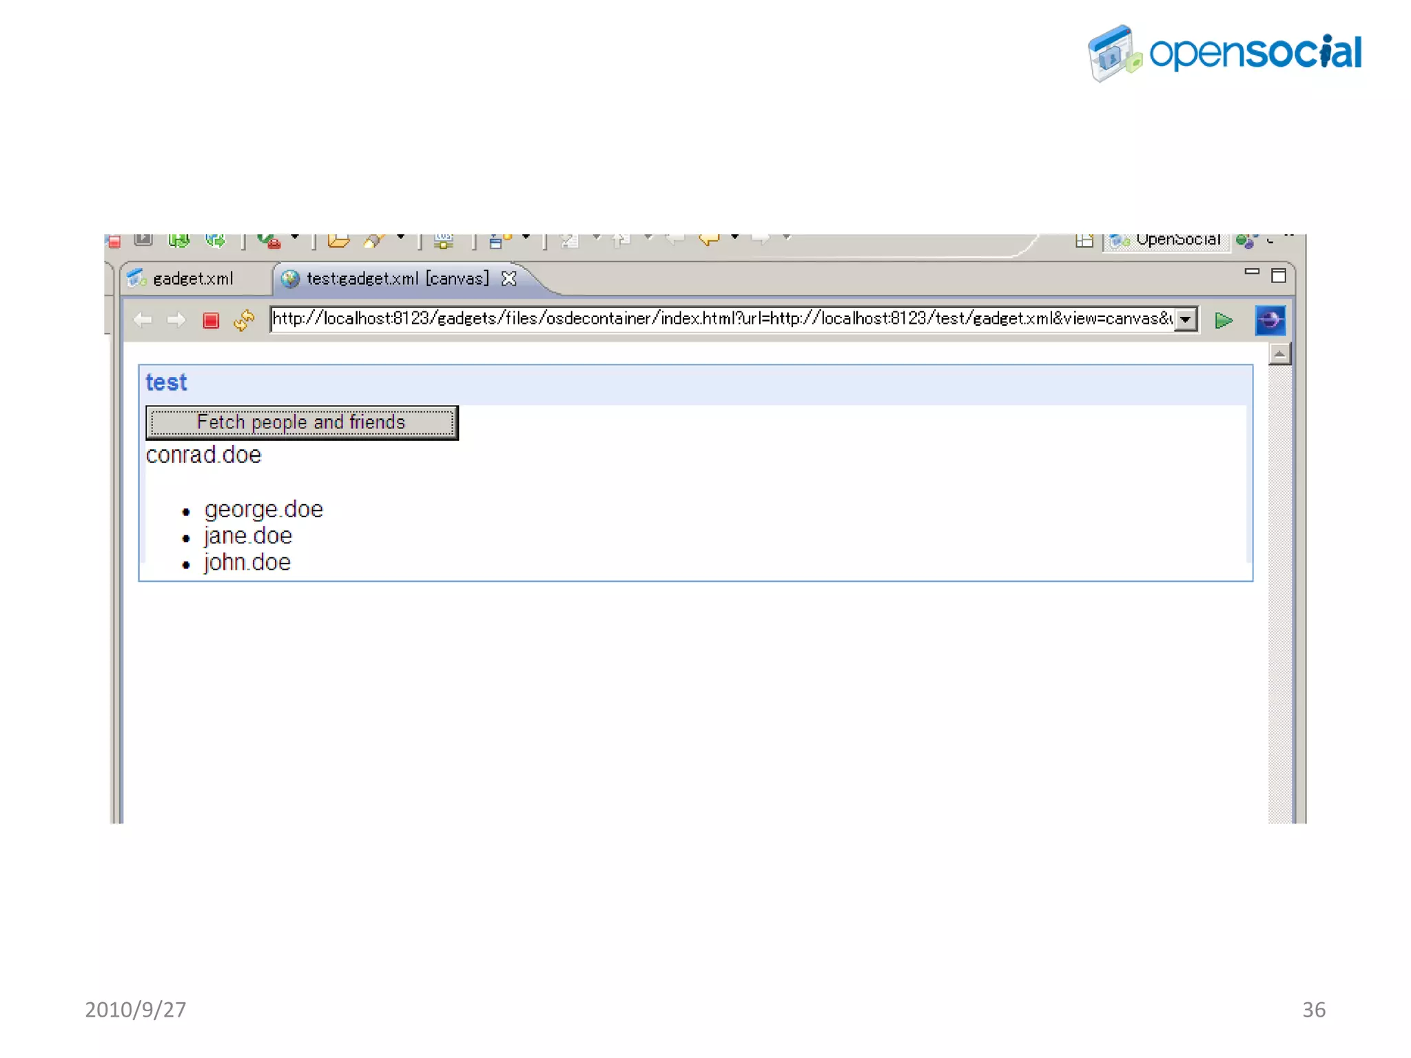Click the scrollbar up arrow
This screenshot has height=1058, width=1411.
pos(1279,354)
